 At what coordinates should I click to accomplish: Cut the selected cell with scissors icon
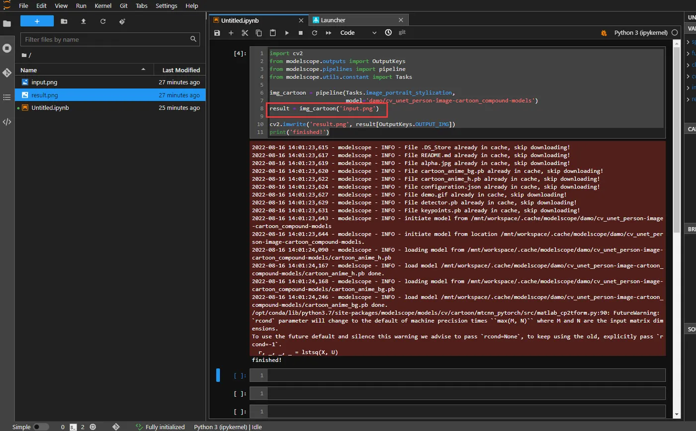[245, 33]
